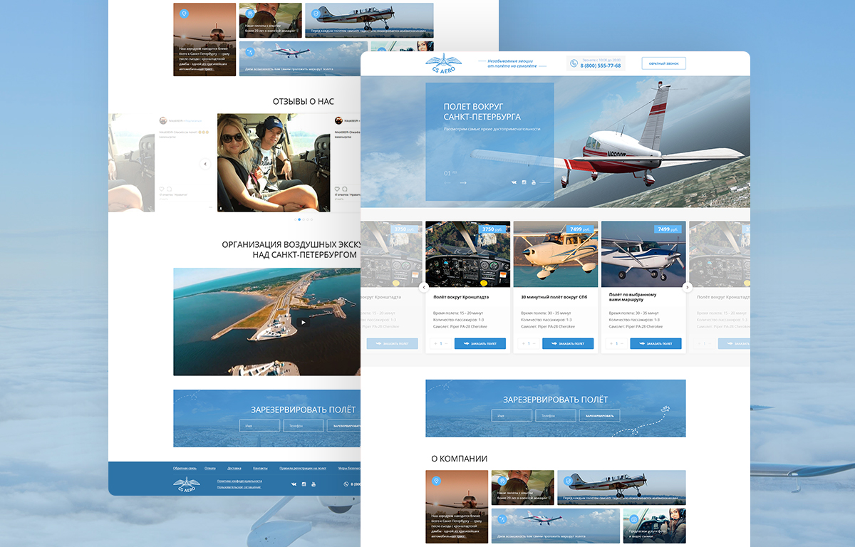Open Политика конфиденциальности link
This screenshot has height=547, width=855.
click(x=239, y=481)
